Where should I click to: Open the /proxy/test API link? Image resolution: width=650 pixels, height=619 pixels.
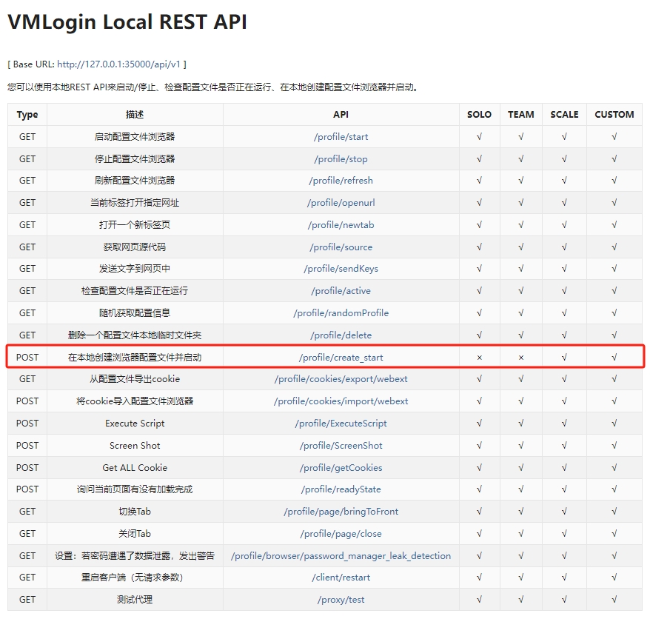pyautogui.click(x=341, y=600)
